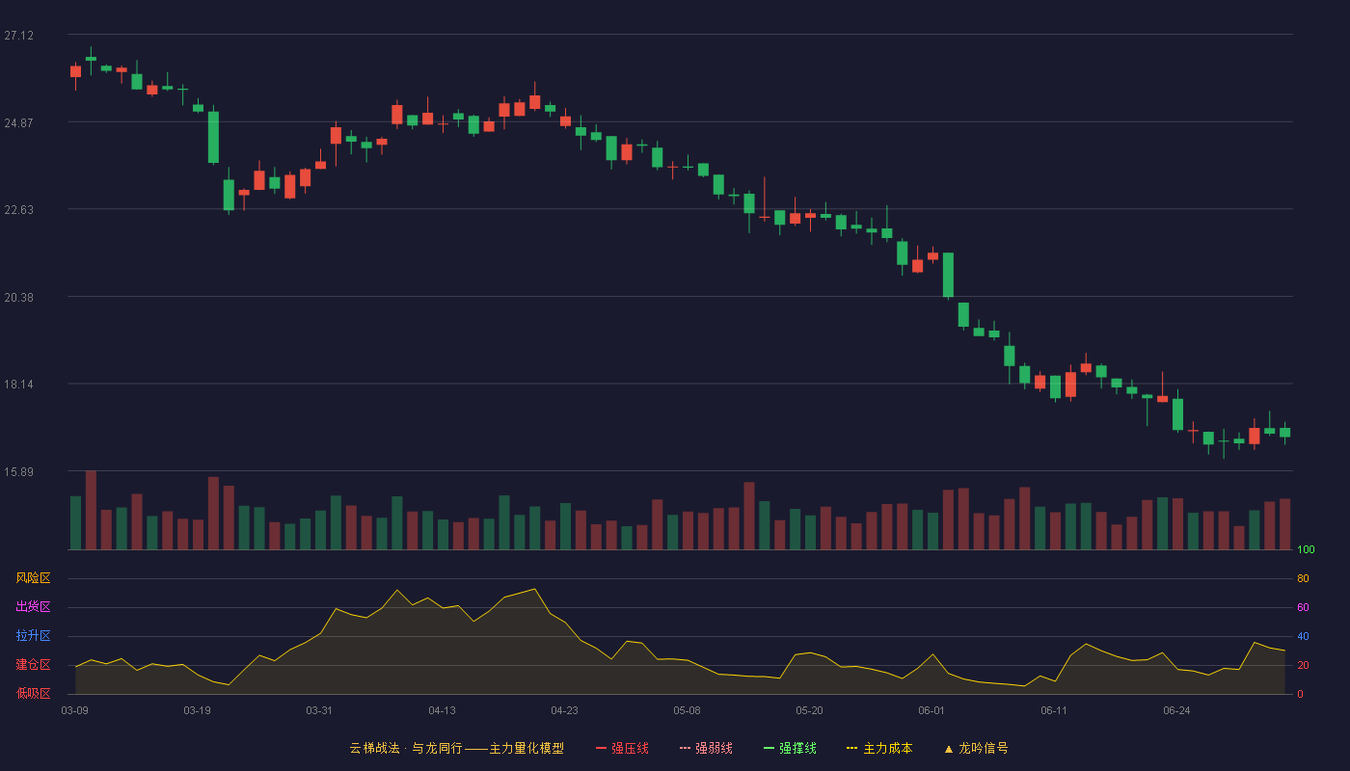The image size is (1350, 771).
Task: Click the 22.63 price axis label
Action: click(18, 210)
